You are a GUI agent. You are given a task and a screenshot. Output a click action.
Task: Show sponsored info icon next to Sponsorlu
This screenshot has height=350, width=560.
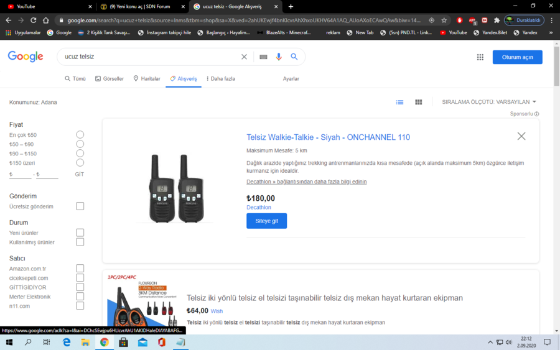[536, 114]
